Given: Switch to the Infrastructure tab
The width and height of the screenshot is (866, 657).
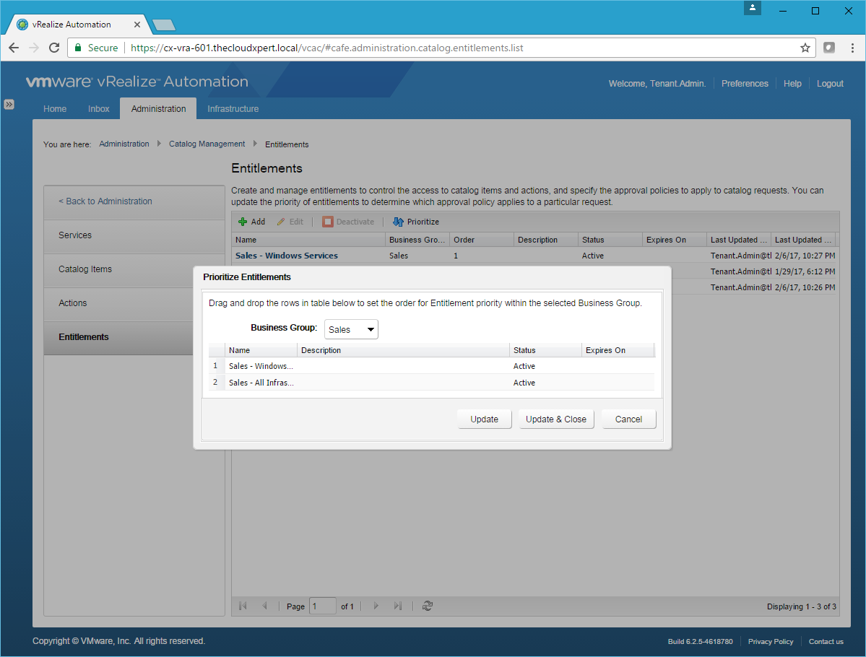Looking at the screenshot, I should point(233,109).
